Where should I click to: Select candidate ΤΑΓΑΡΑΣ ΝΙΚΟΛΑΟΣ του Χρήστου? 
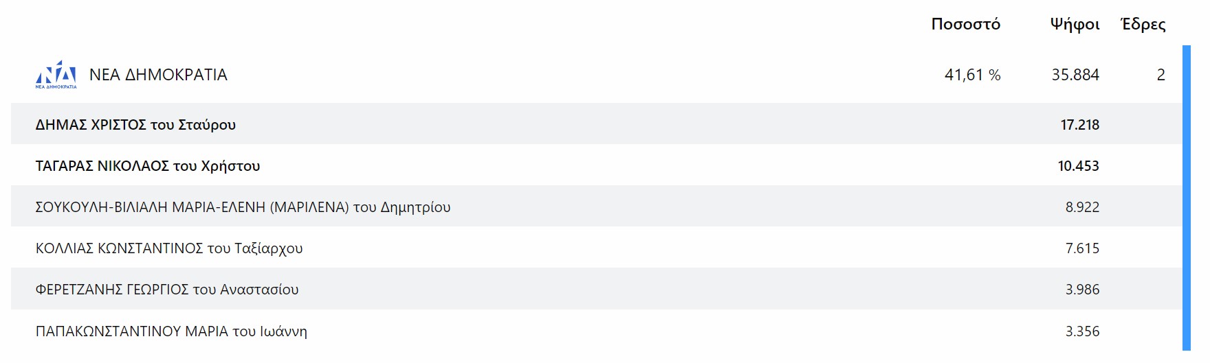(148, 166)
